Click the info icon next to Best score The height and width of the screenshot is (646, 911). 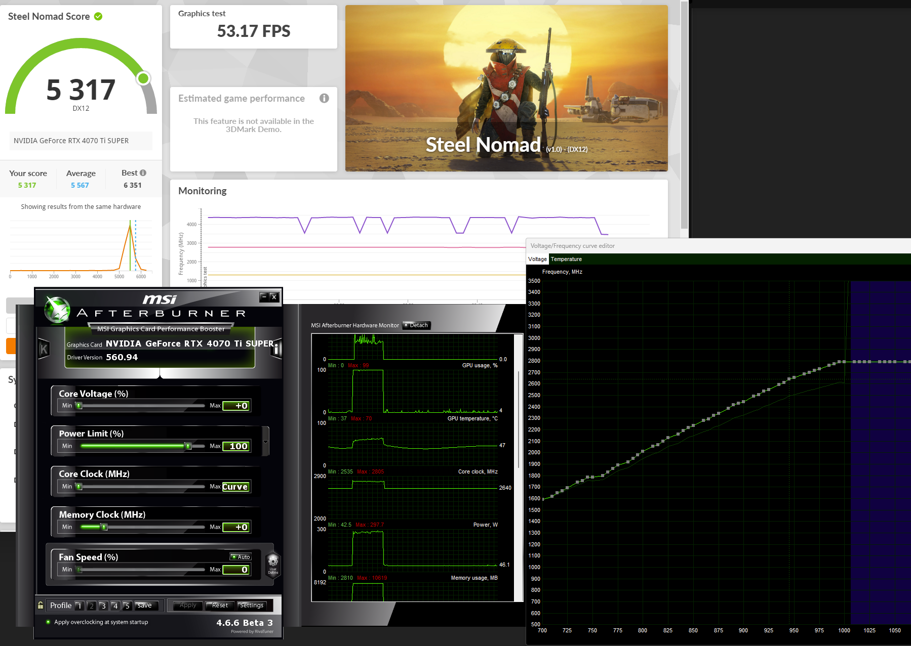tap(143, 173)
